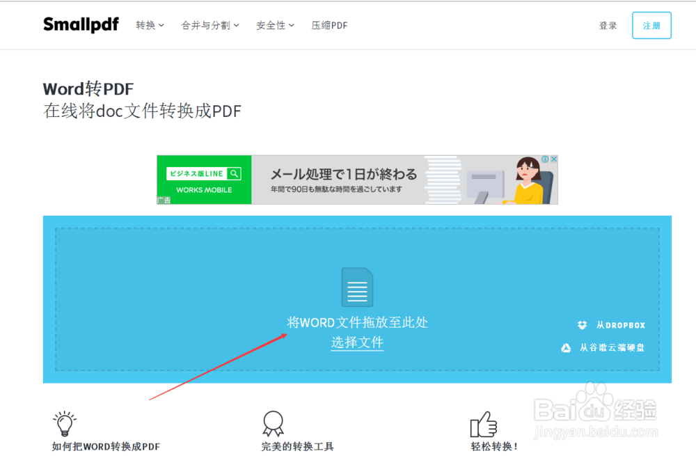696x456 pixels.
Task: Dismiss the ad with the X icon
Action: [x=553, y=158]
